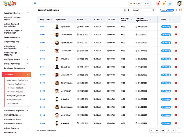Click the search magnifier icon
This screenshot has height=137, width=184.
point(153,10)
